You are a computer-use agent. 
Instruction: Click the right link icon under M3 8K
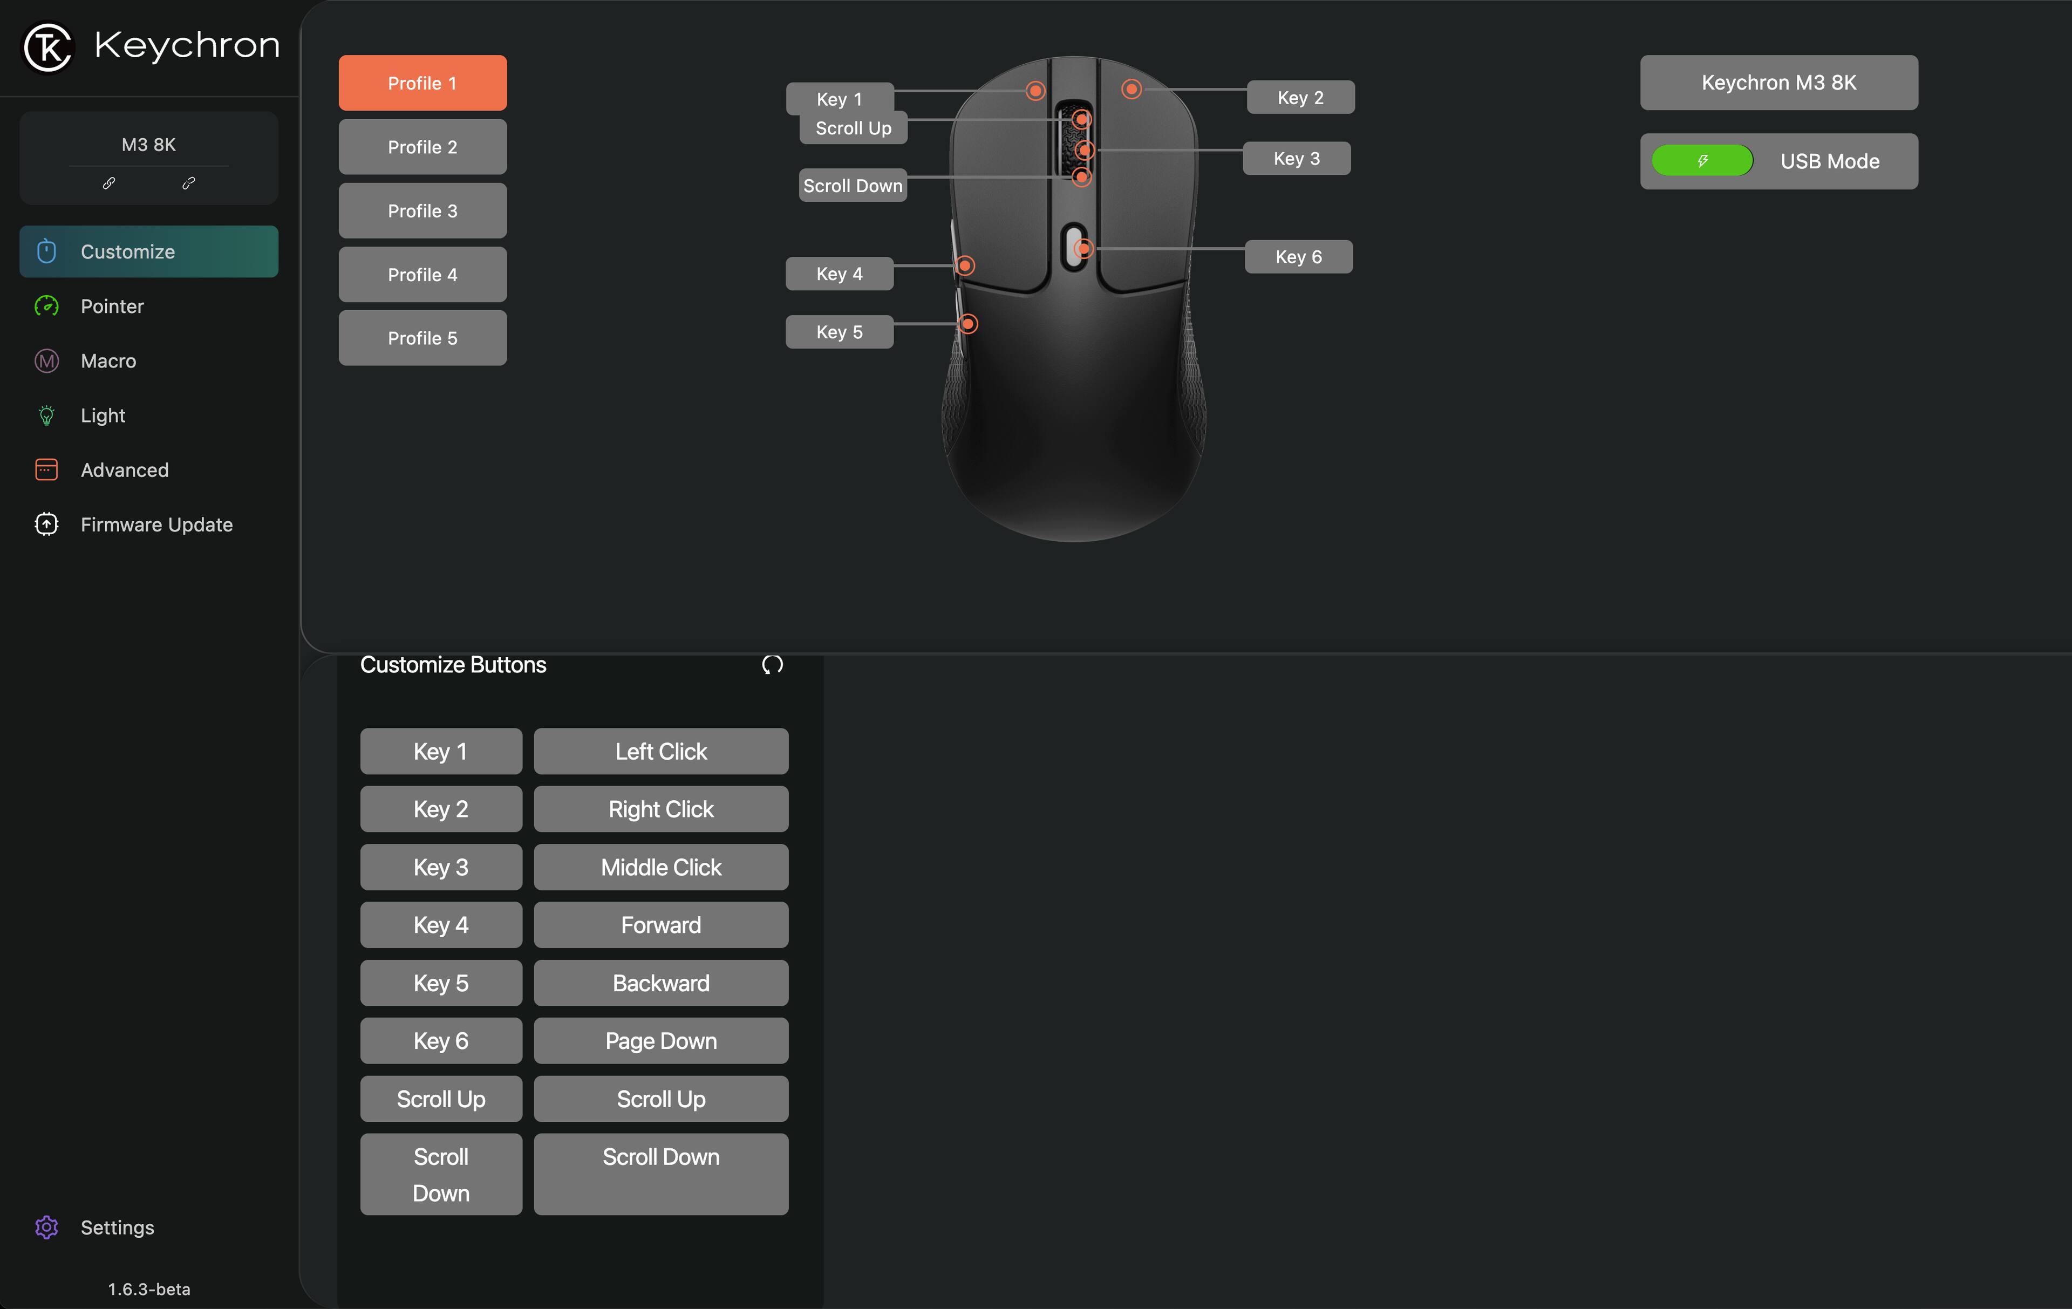click(x=188, y=183)
